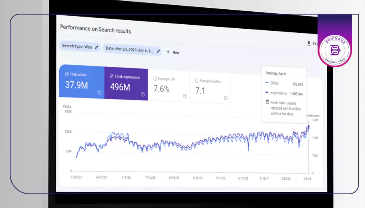The height and width of the screenshot is (208, 365).
Task: Click the Export download arrow icon
Action: 309,43
